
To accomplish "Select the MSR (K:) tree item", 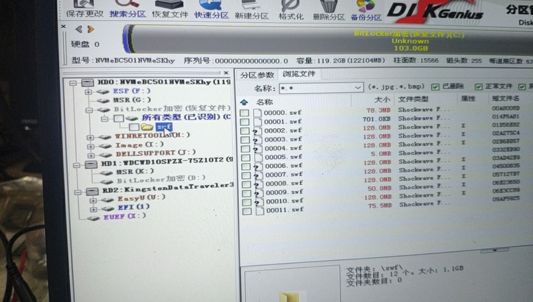I will tap(135, 172).
